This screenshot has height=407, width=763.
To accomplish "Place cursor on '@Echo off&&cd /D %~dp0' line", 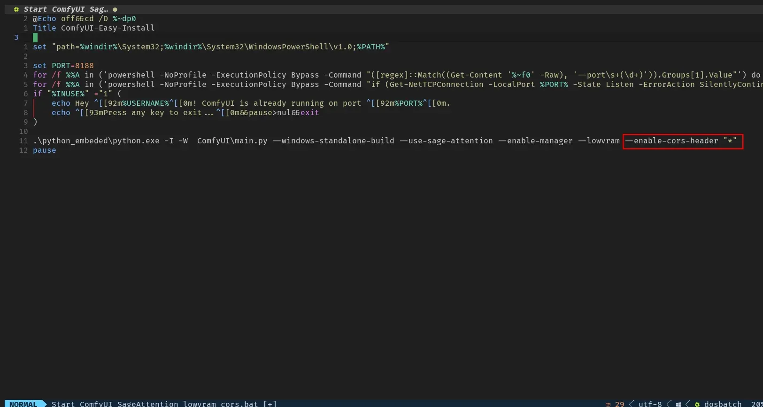I will point(85,19).
